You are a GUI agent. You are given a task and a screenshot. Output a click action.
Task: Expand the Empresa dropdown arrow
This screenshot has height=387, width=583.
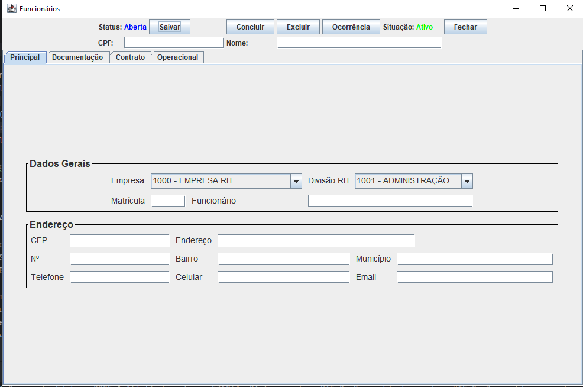coord(296,181)
